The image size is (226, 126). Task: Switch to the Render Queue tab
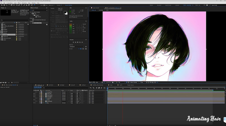[x=131, y=85]
